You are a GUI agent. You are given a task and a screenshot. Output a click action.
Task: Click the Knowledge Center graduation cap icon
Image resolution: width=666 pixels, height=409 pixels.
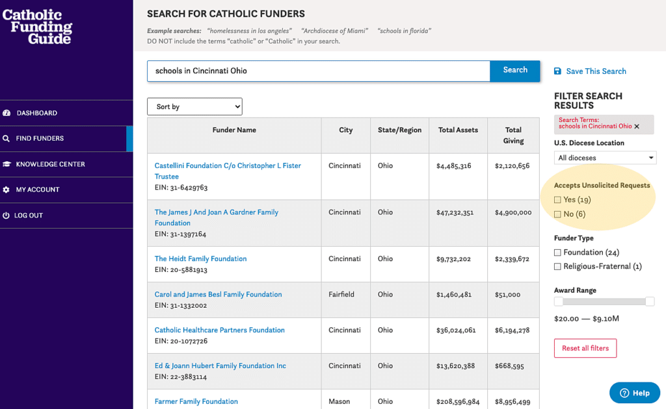[7, 164]
